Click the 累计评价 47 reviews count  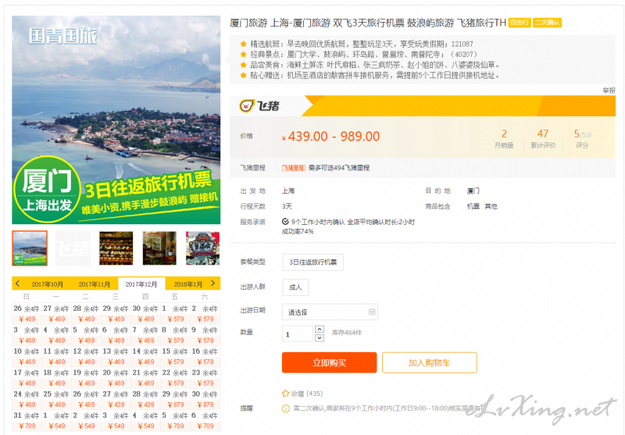[x=543, y=139]
